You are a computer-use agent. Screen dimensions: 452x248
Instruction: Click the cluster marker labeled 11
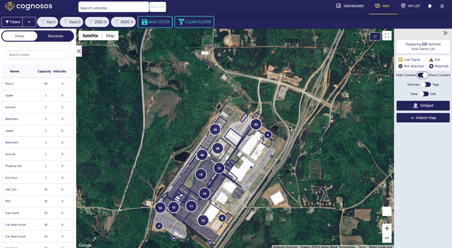pos(191,206)
